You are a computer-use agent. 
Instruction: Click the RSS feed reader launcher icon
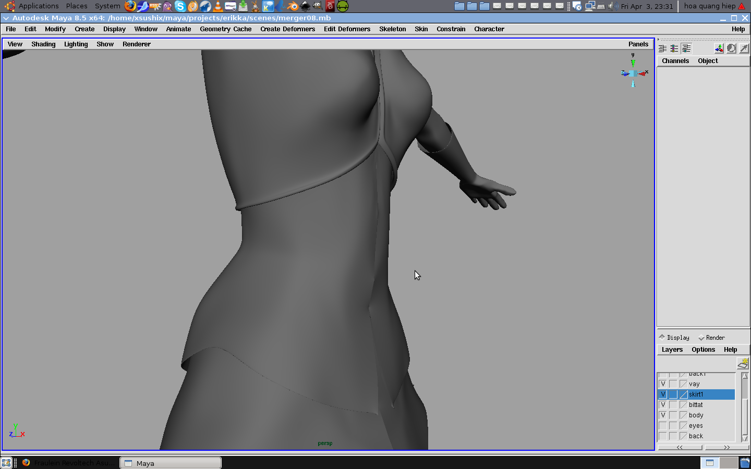coord(155,6)
